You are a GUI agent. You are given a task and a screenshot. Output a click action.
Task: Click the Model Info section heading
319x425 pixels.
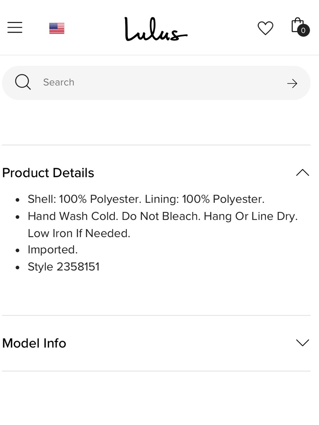pos(34,343)
